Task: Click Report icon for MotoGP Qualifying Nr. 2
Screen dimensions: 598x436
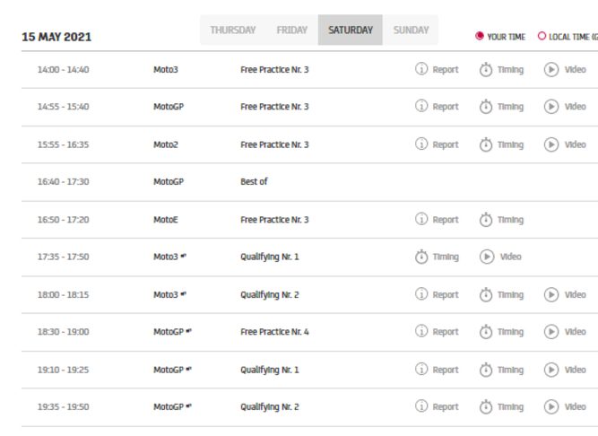Action: [x=421, y=407]
